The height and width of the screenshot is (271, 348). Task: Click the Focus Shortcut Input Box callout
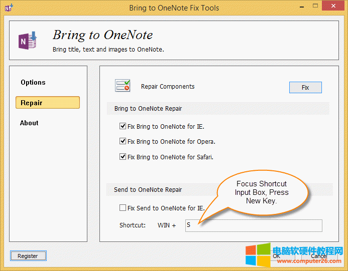[261, 193]
